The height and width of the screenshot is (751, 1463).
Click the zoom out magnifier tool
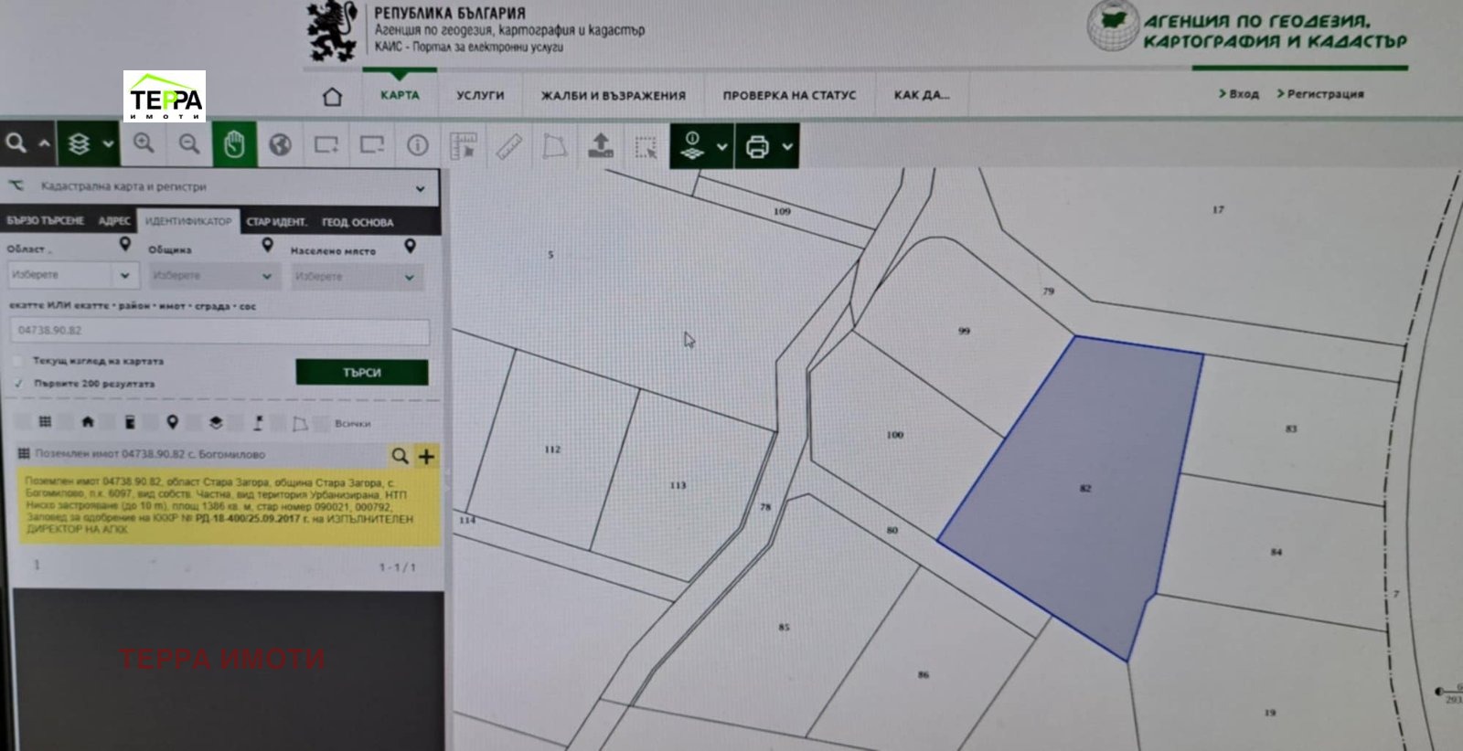point(189,143)
